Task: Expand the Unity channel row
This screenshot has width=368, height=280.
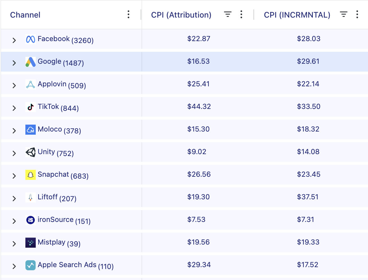Action: point(14,153)
